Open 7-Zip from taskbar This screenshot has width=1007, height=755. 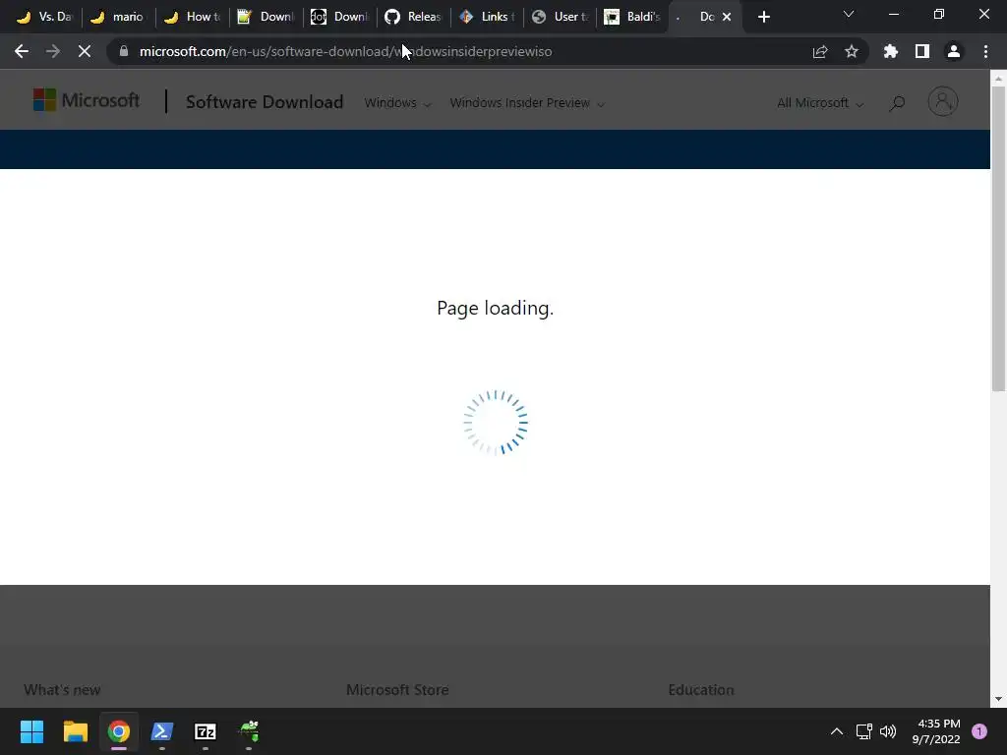click(x=206, y=731)
